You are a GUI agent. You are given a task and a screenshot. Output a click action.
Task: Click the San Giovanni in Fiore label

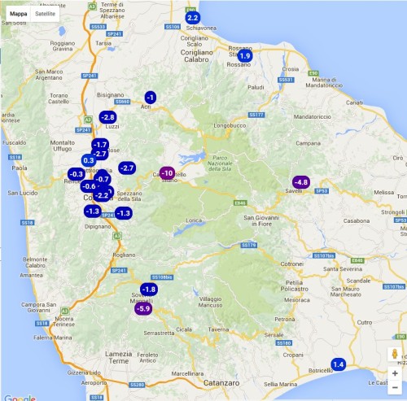(261, 220)
